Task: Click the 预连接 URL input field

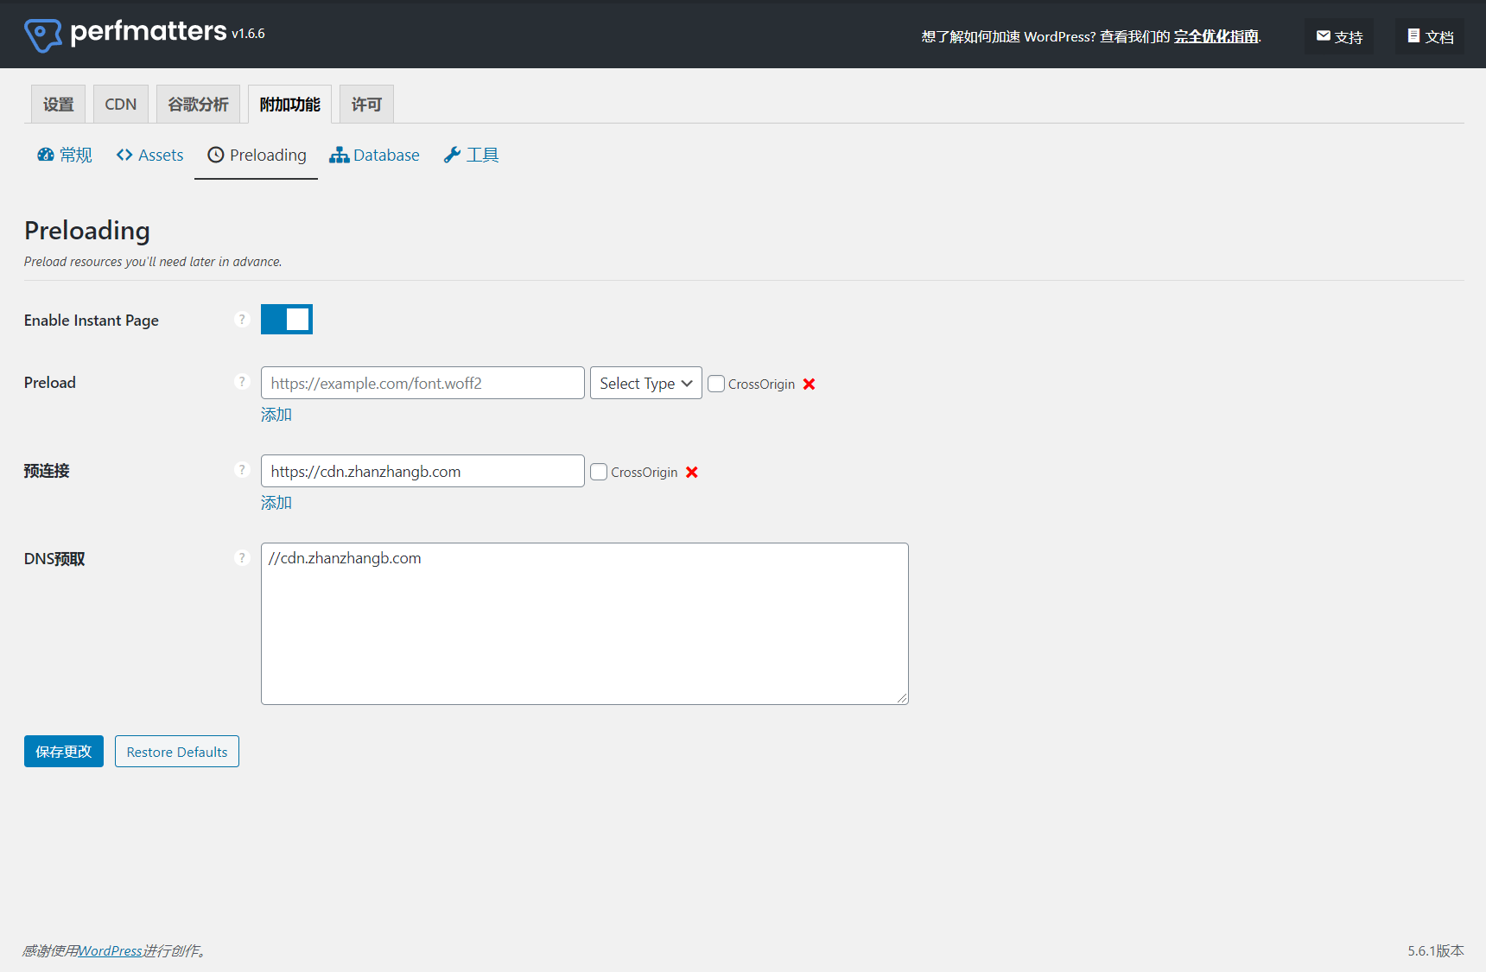Action: (422, 471)
